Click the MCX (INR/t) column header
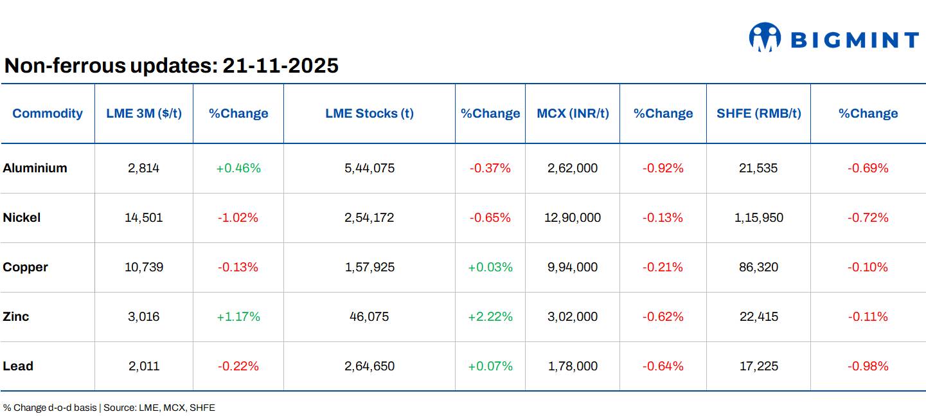 (x=572, y=113)
